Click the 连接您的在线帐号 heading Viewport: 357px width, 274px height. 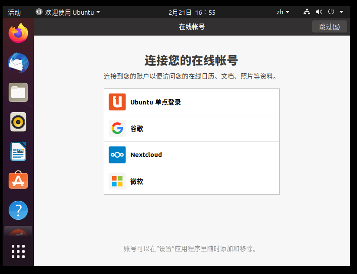point(191,60)
